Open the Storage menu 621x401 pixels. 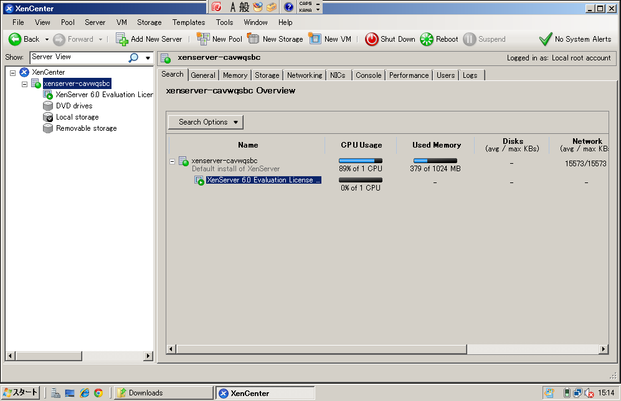(149, 22)
